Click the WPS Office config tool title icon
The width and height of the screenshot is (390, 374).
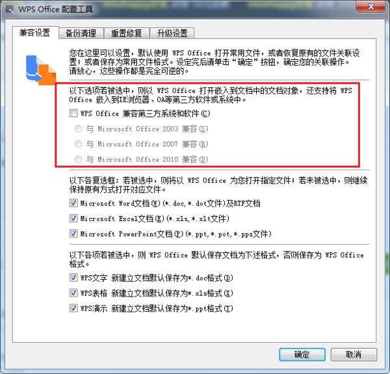10,10
